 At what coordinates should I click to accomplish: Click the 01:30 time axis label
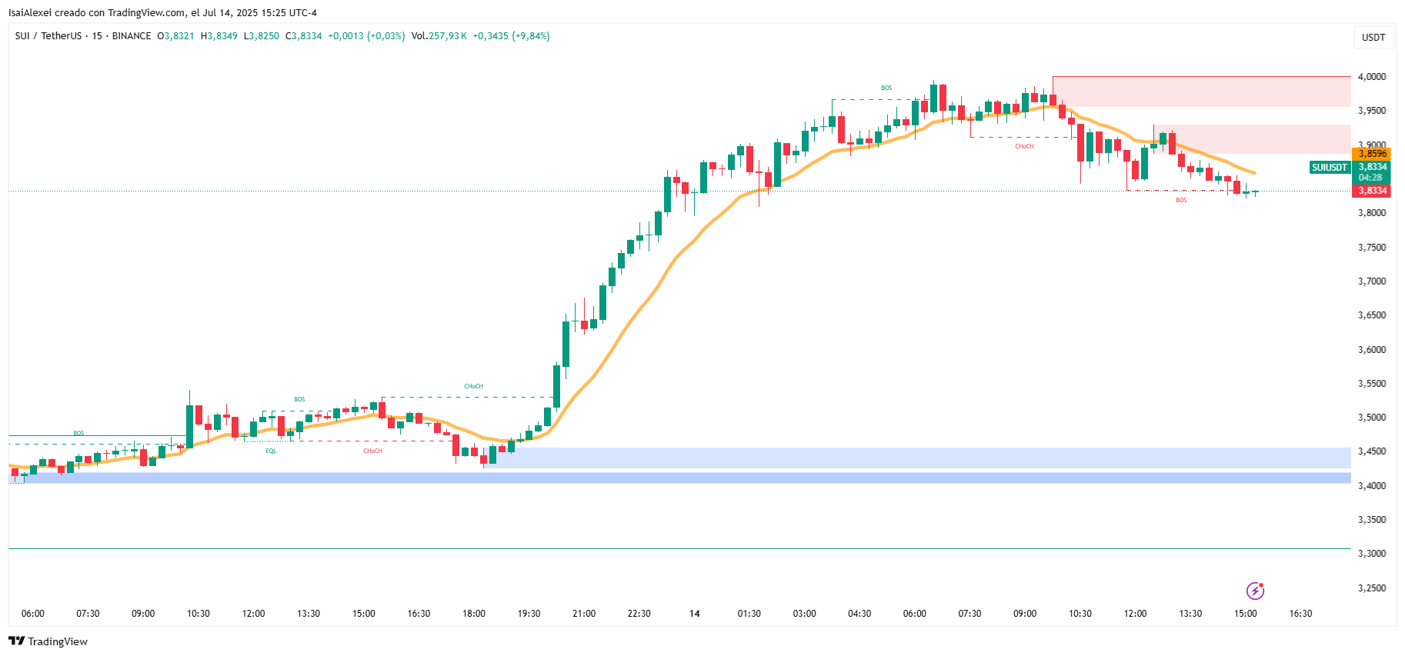[749, 614]
